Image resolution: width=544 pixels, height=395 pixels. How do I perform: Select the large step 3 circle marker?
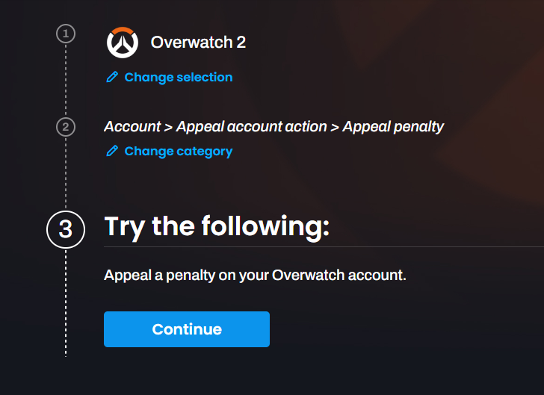pyautogui.click(x=66, y=229)
